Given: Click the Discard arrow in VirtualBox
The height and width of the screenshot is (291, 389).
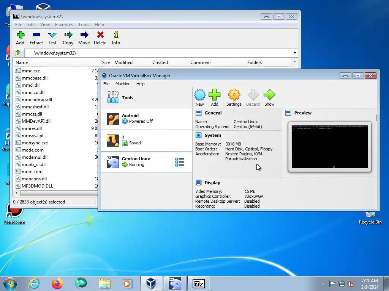Looking at the screenshot, I should pos(253,94).
